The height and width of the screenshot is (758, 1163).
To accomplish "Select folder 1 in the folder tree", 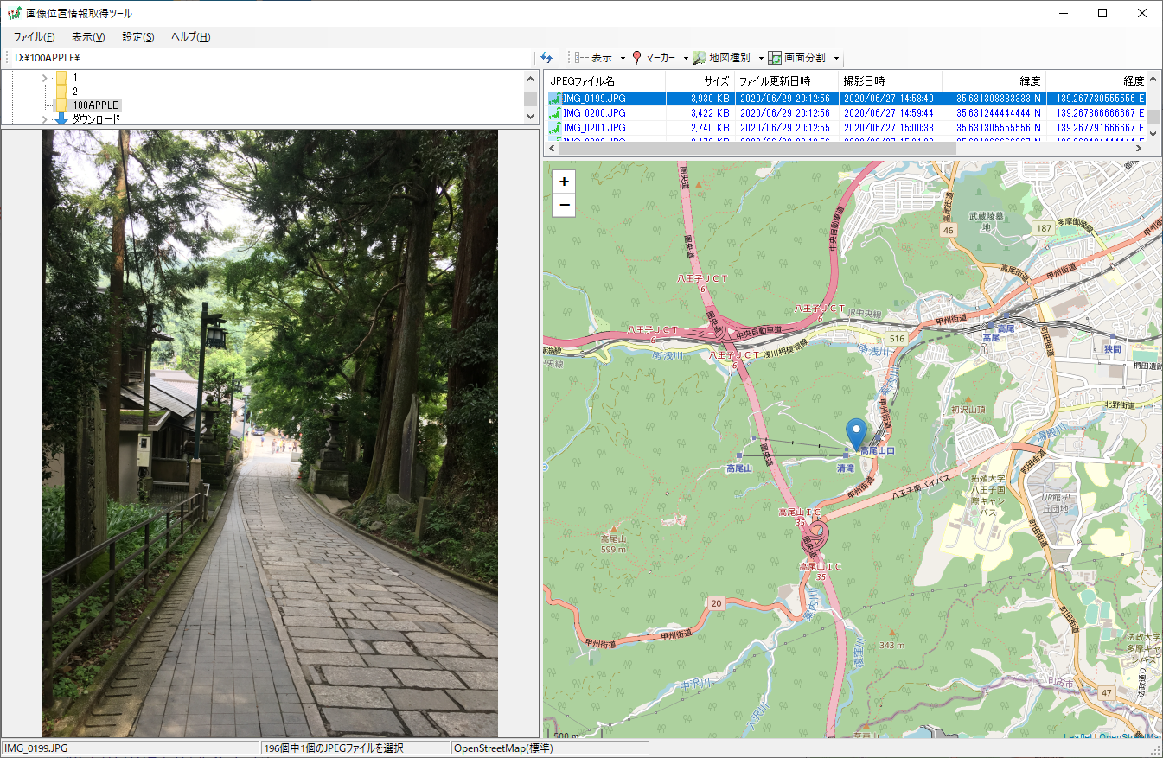I will (x=75, y=78).
